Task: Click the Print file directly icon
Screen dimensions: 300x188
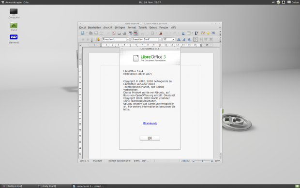Action: [119, 33]
